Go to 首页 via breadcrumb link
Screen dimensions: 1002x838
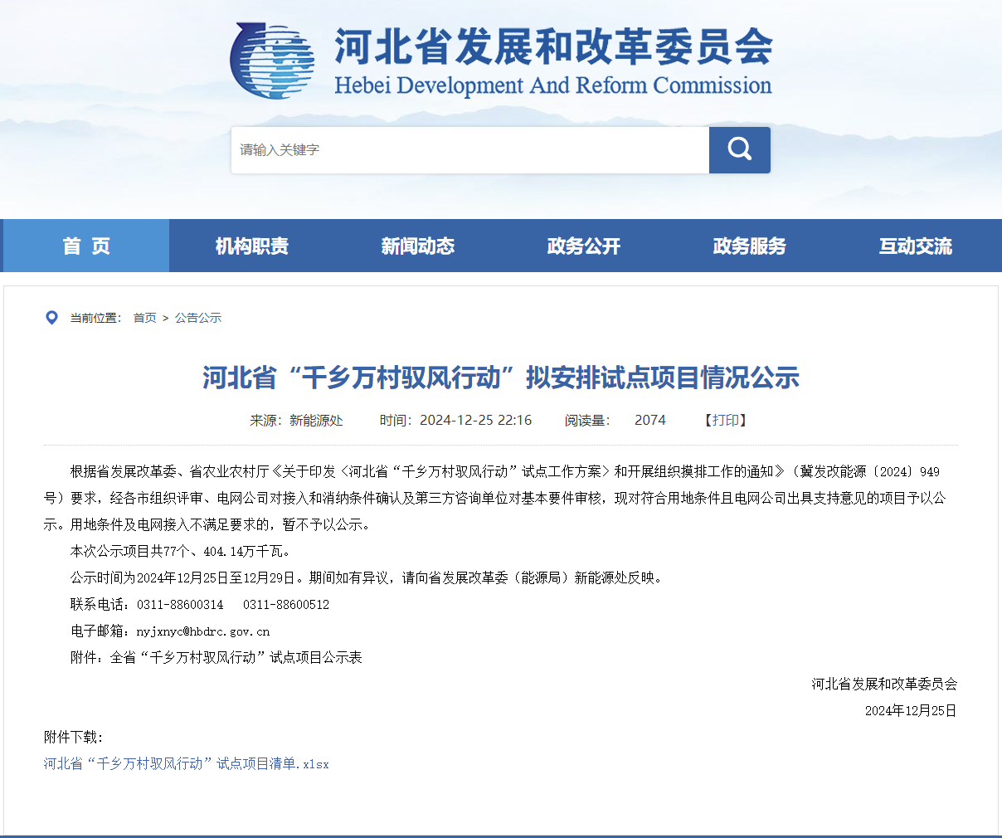(x=145, y=318)
